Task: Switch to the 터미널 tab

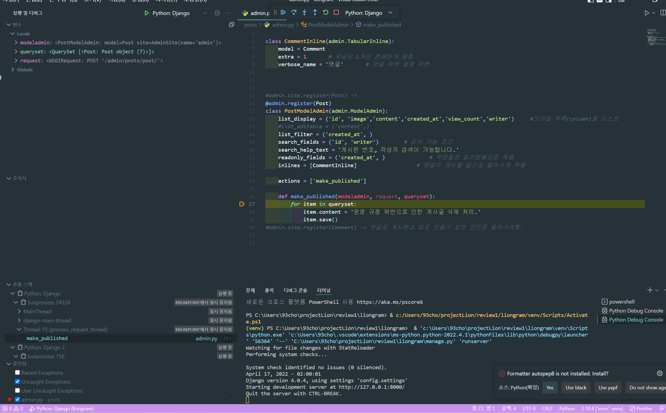Action: click(324, 290)
